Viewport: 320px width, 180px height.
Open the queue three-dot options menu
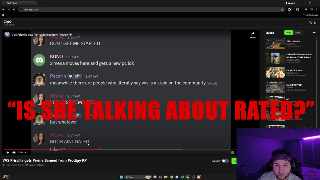(x=314, y=32)
